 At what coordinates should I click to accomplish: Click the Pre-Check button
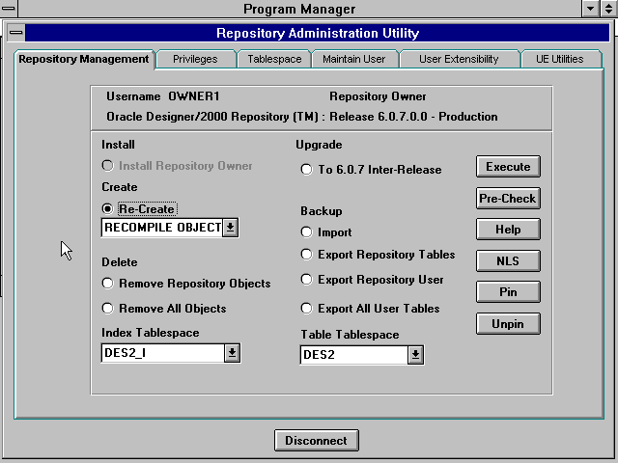[508, 198]
